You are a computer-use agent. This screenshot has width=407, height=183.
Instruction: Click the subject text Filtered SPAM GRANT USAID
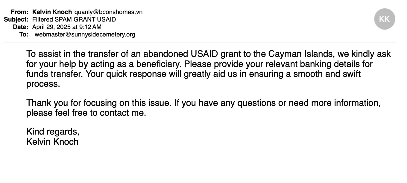coord(74,20)
